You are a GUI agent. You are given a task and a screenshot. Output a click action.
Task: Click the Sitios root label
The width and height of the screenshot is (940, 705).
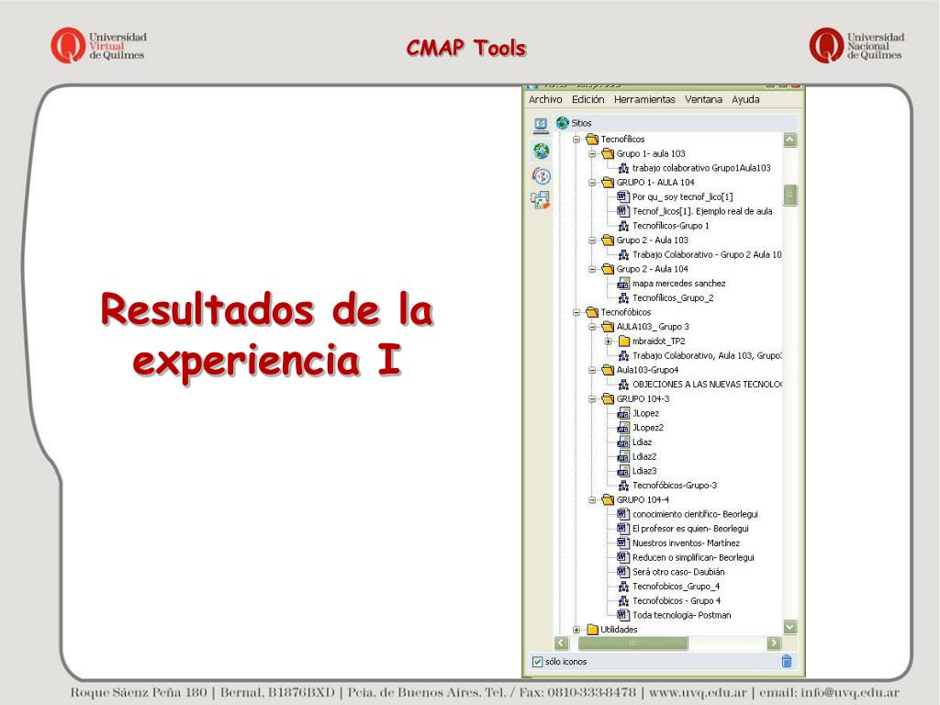point(581,123)
